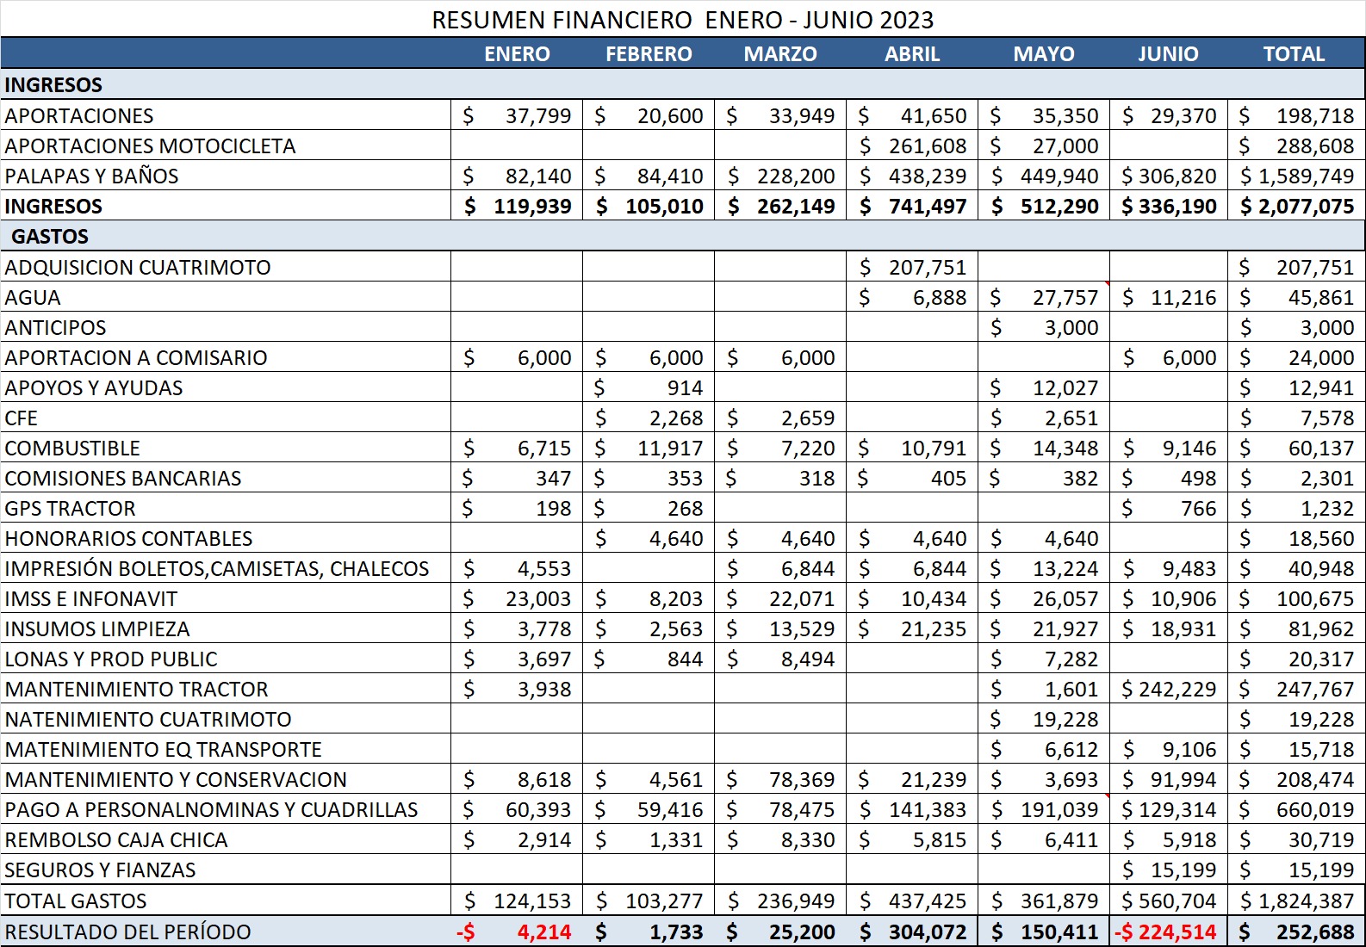The height and width of the screenshot is (947, 1366).
Task: Click the total nominas value 660,019
Action: tap(1315, 809)
